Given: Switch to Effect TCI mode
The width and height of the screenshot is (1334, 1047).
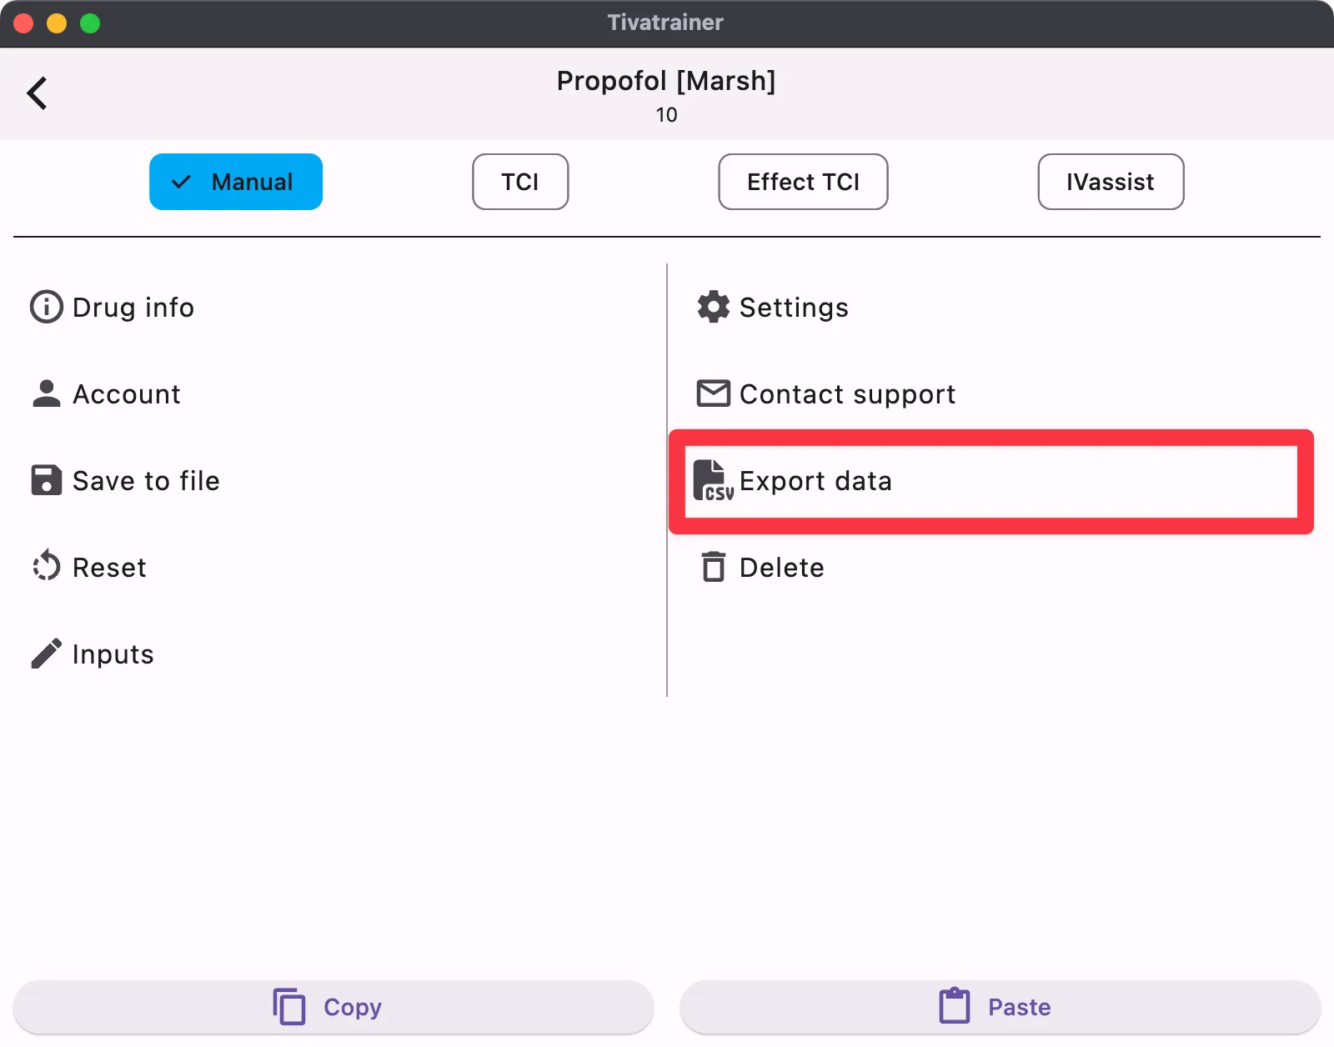Looking at the screenshot, I should point(803,182).
